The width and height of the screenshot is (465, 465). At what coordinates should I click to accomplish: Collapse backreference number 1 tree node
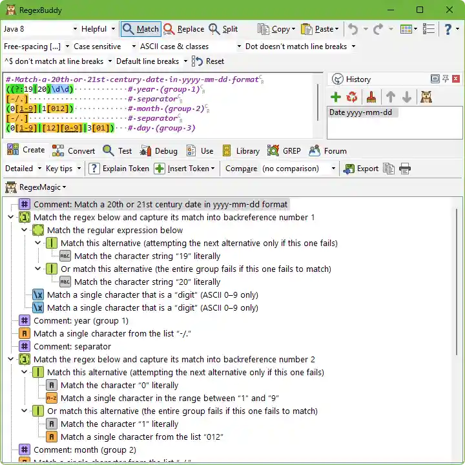coord(11,217)
